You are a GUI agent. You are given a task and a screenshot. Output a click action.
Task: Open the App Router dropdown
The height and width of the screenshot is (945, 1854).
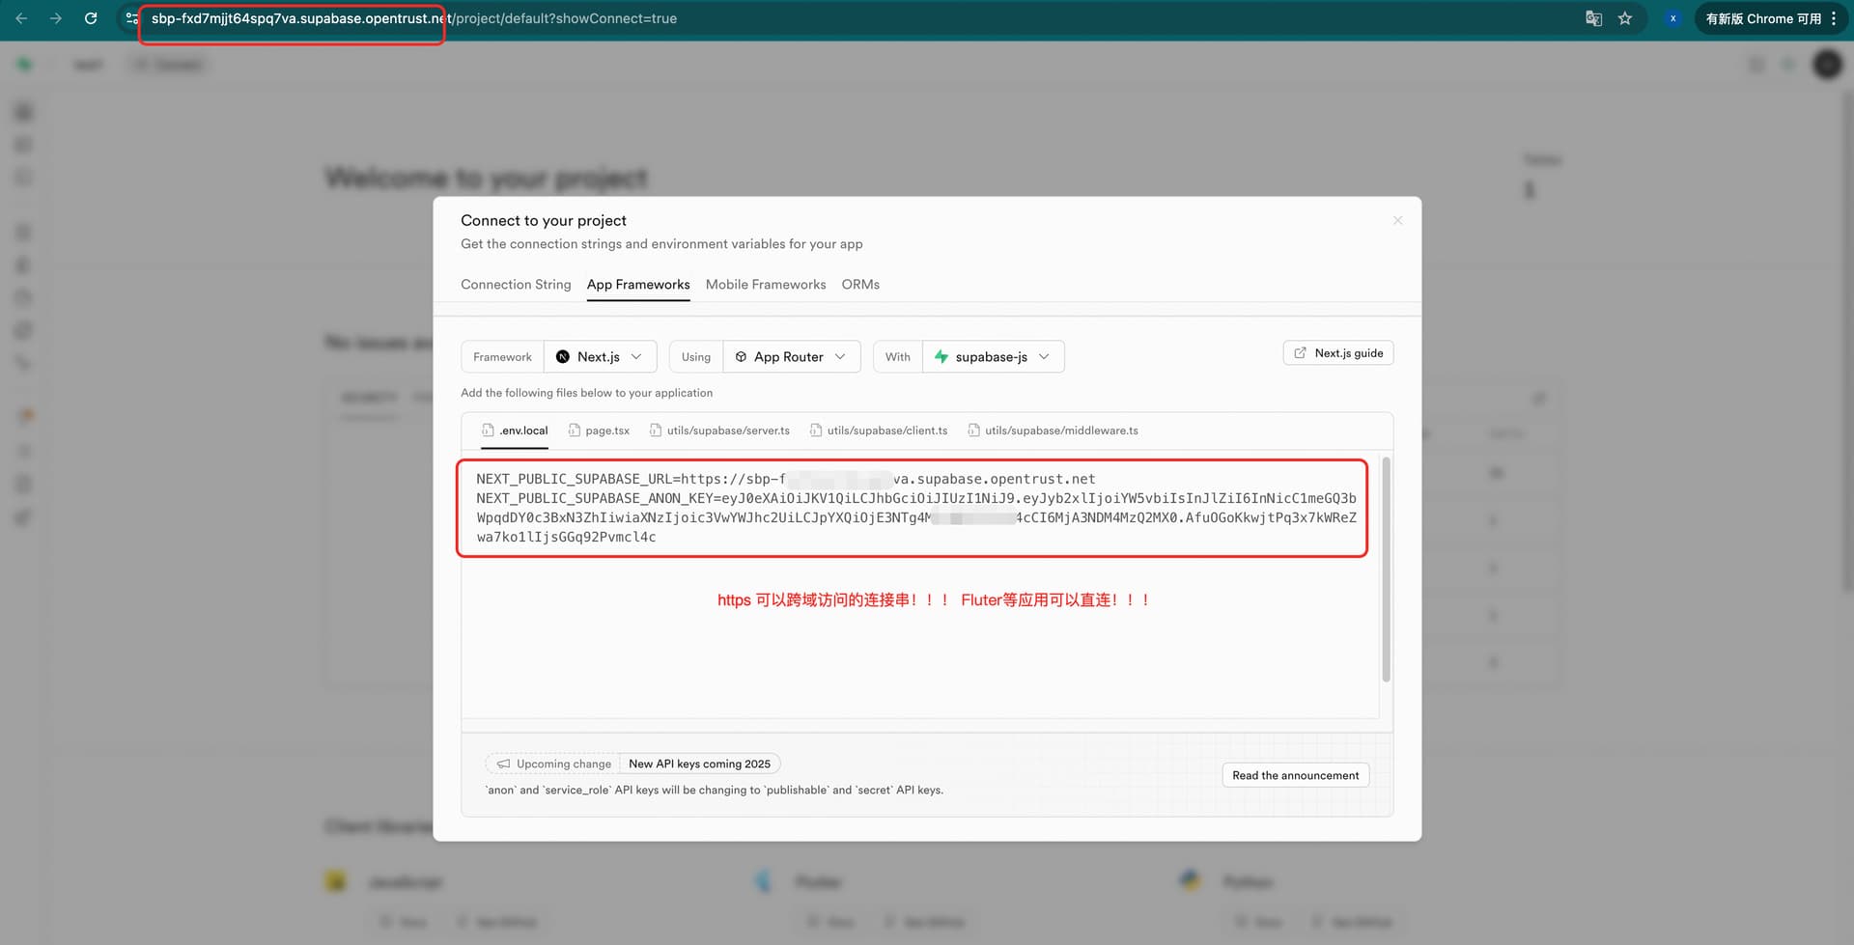tap(791, 356)
